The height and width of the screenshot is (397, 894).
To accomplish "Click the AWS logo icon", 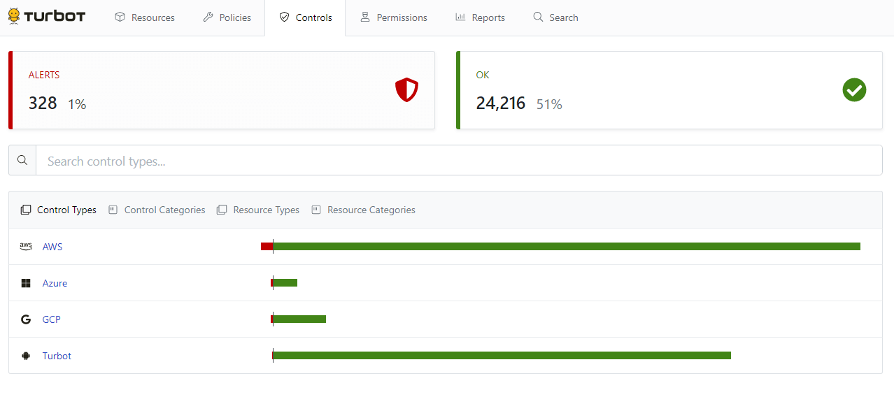I will [26, 247].
